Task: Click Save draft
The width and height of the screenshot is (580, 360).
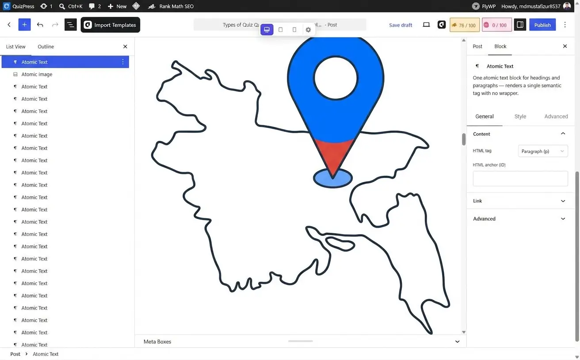Action: (x=401, y=25)
